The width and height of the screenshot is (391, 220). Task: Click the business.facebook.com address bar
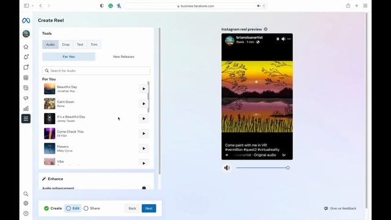[x=195, y=5]
